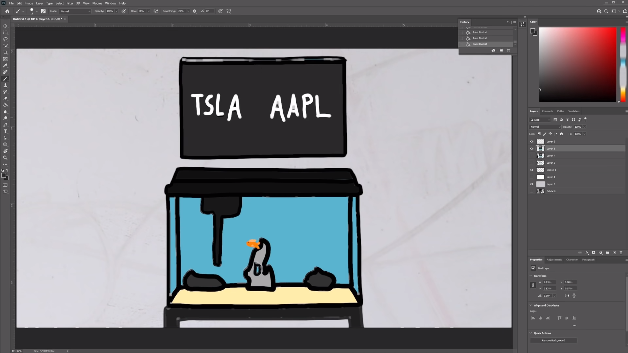Viewport: 628px width, 353px height.
Task: Add layer mask icon
Action: 594,253
